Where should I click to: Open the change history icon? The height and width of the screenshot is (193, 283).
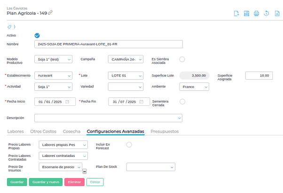click(266, 14)
